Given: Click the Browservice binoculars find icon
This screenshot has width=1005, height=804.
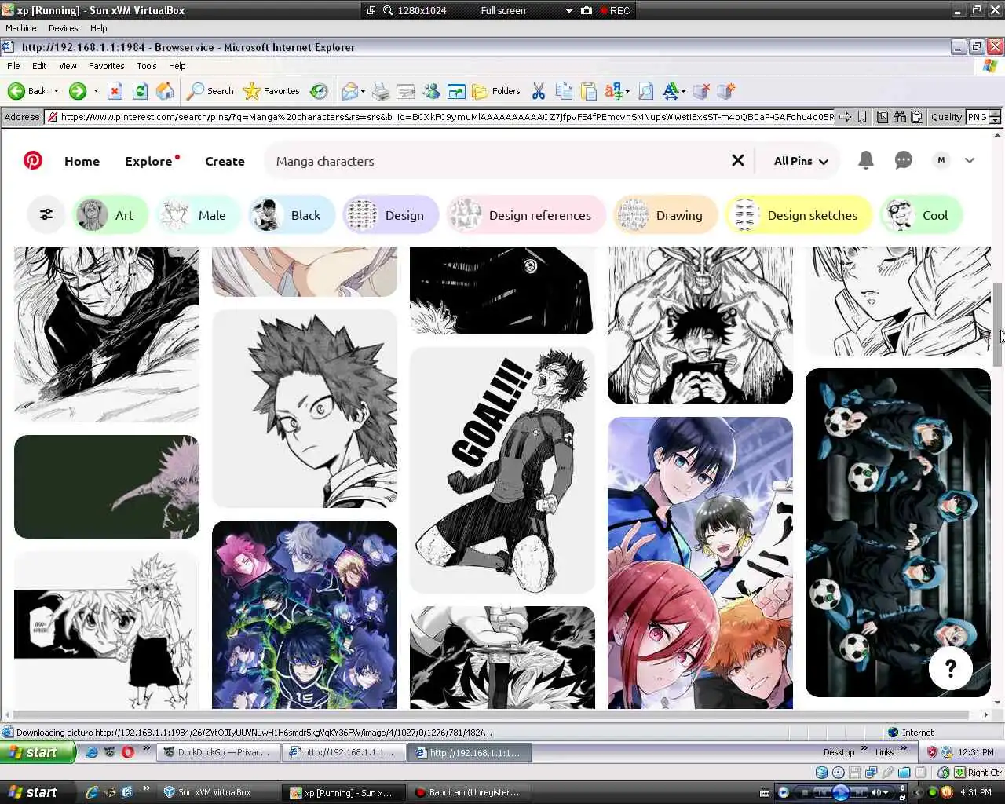Looking at the screenshot, I should click(899, 117).
